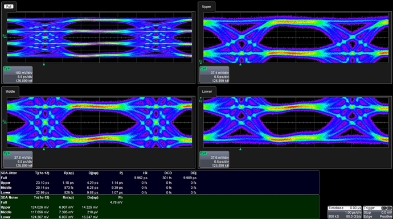Select the Upper Rn value 6.907 mV
Image resolution: width=393 pixels, height=219 pixels.
pos(67,208)
